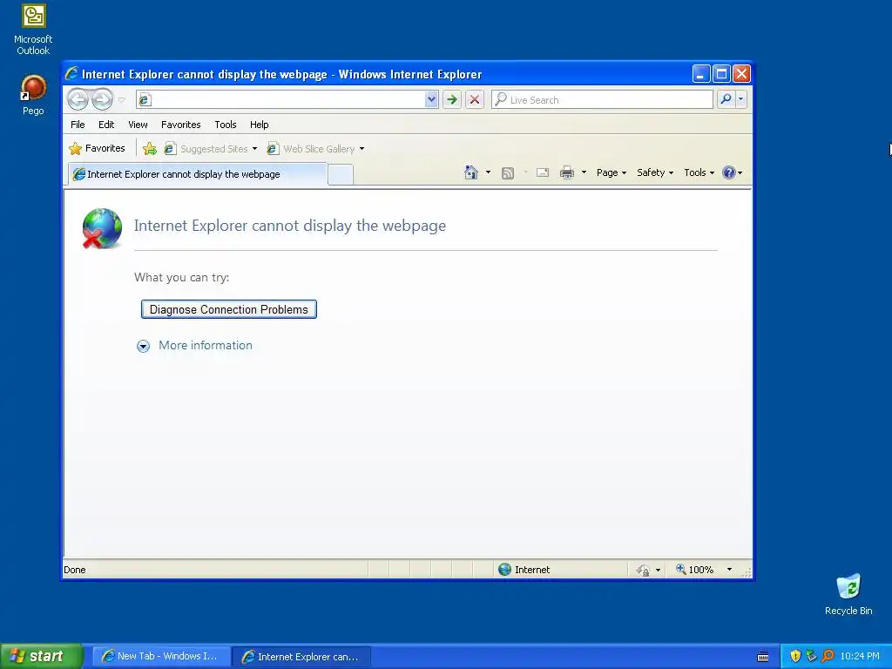Click the red Stop loading button
The image size is (892, 669).
tap(475, 99)
